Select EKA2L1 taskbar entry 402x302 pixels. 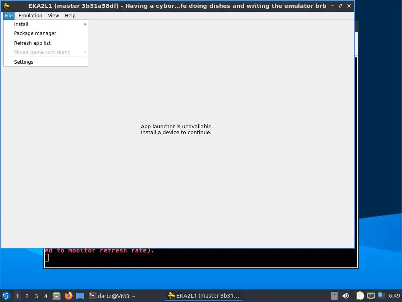pyautogui.click(x=204, y=296)
